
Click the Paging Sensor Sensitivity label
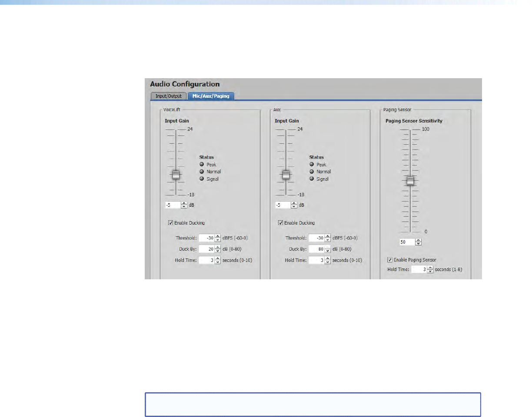[414, 121]
